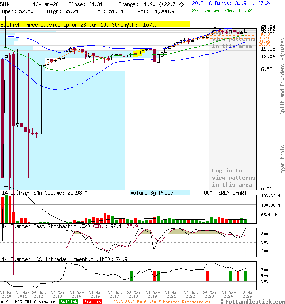Select the latest candlestick at far right
Image resolution: width=285 pixels, height=304 pixels.
point(246,30)
